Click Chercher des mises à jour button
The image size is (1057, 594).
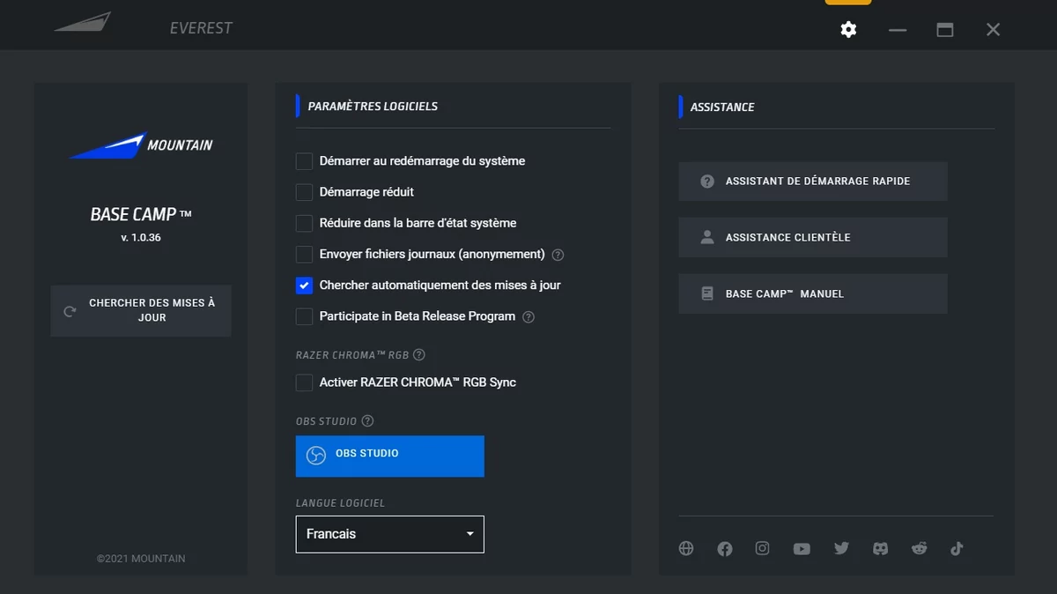[x=141, y=310]
